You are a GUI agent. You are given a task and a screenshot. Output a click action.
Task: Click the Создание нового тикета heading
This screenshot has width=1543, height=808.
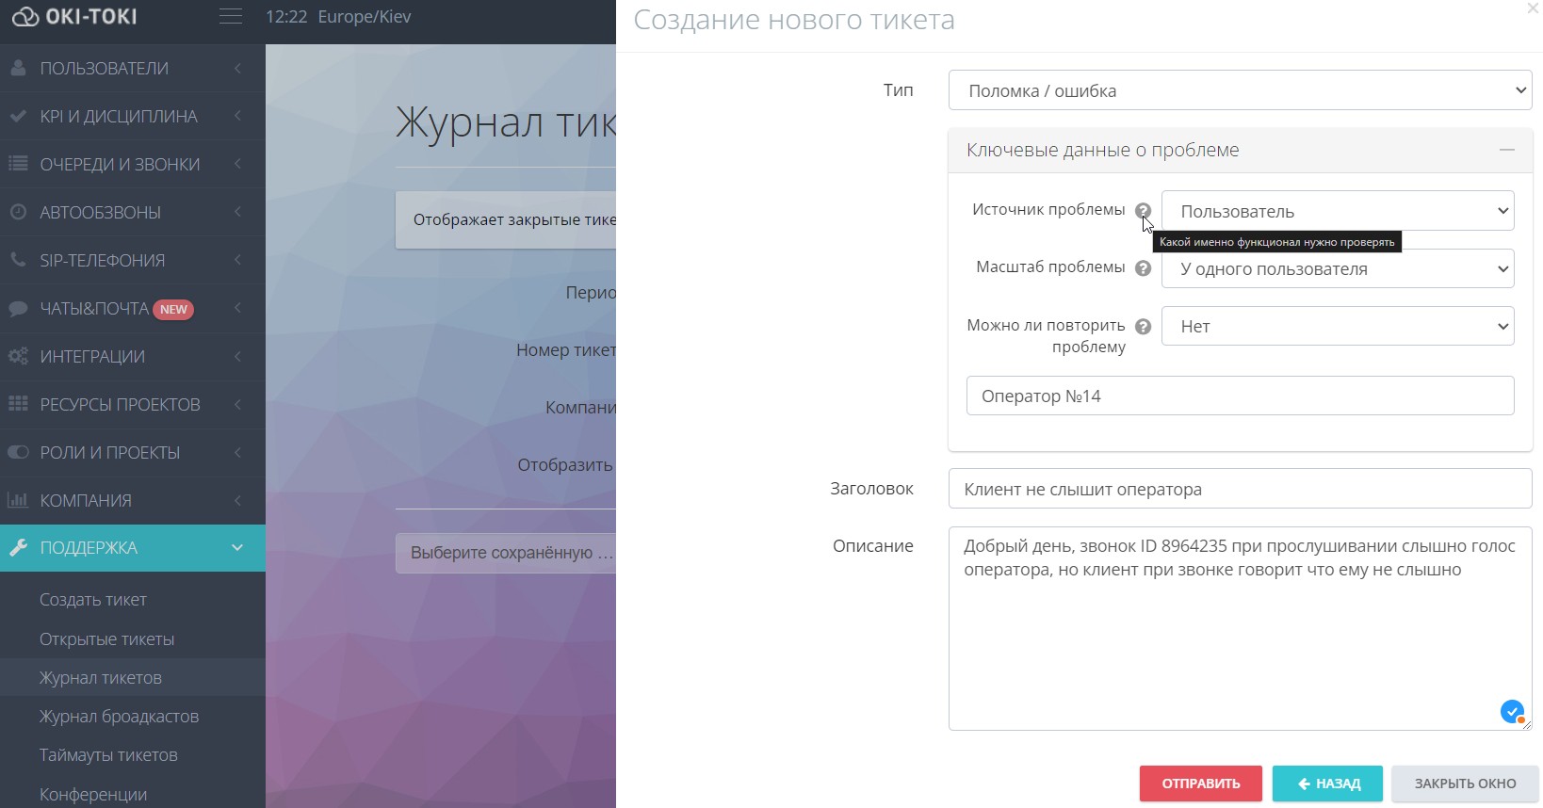coord(794,20)
